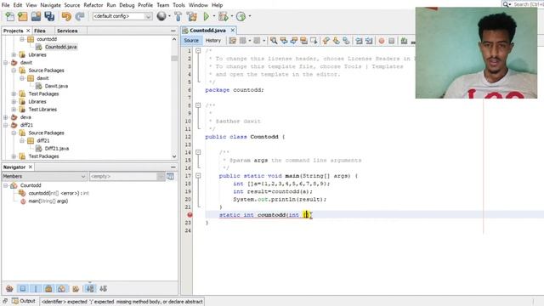
Task: Click the Next Bookmark icon
Action: pos(336,41)
